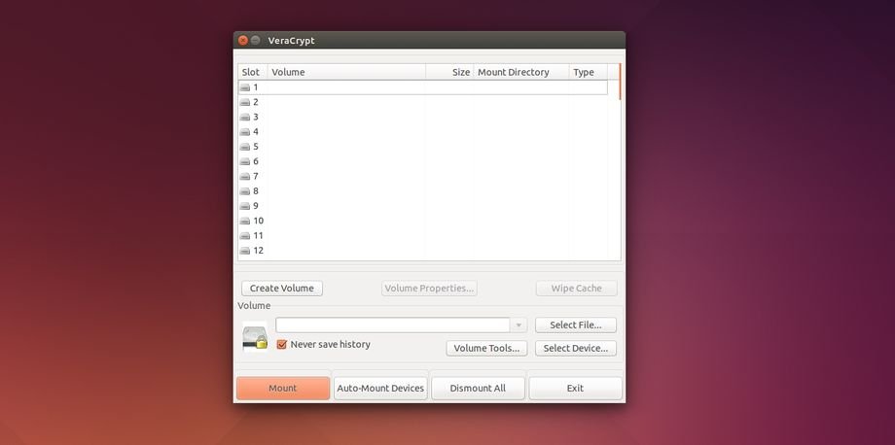Click the slot 5 drive icon
895x445 pixels.
click(245, 147)
